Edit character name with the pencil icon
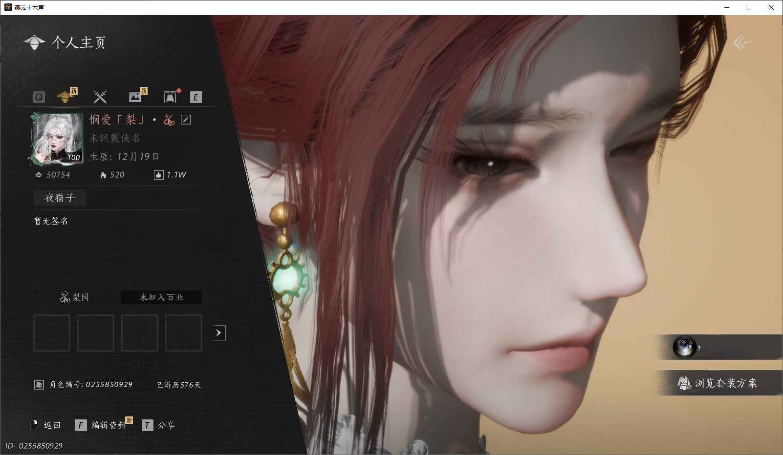This screenshot has height=455, width=783. click(186, 120)
